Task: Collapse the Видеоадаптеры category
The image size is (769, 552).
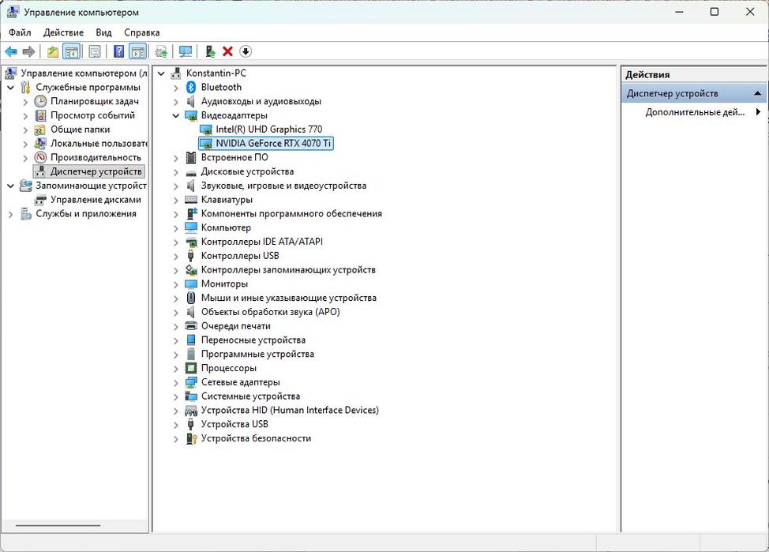Action: (175, 116)
